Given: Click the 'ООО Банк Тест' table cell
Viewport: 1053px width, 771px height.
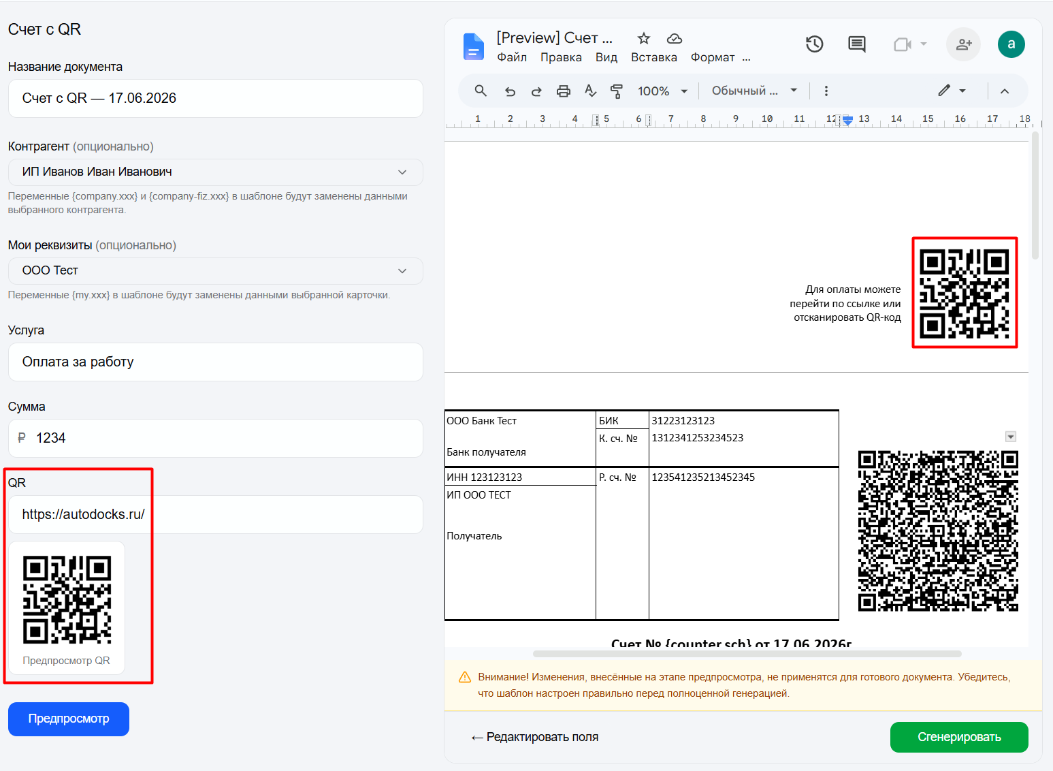Looking at the screenshot, I should point(482,421).
